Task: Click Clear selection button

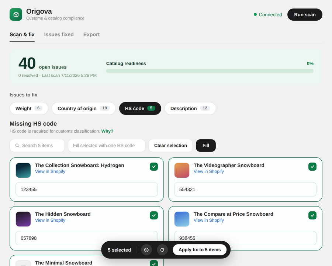Action: [170, 146]
